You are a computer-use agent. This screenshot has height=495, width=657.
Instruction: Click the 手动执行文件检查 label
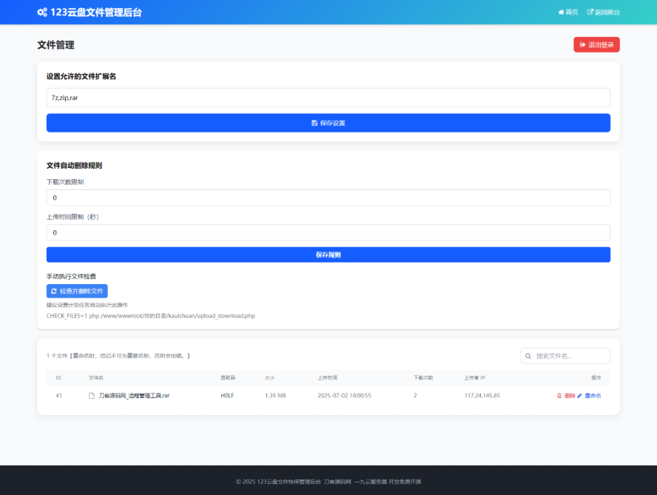pos(71,276)
